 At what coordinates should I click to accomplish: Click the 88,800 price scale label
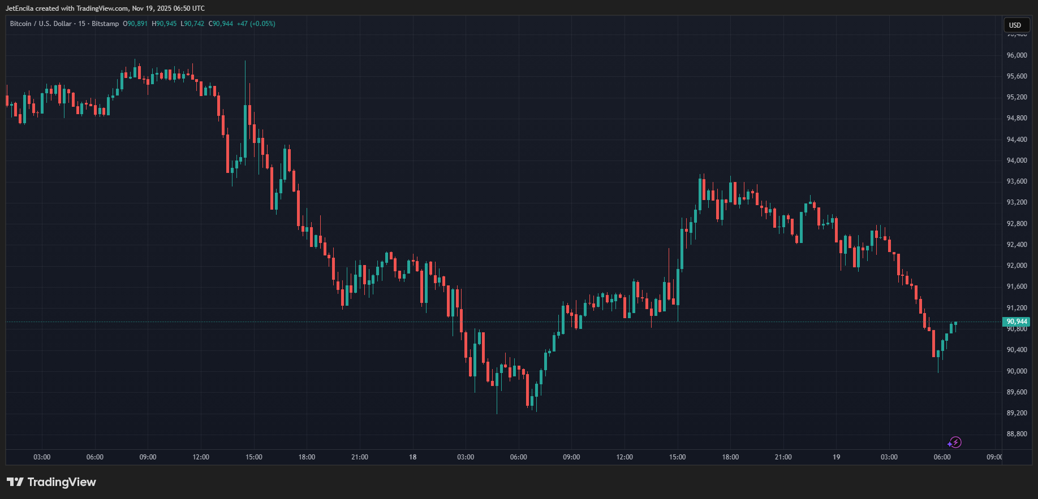[x=1017, y=434]
